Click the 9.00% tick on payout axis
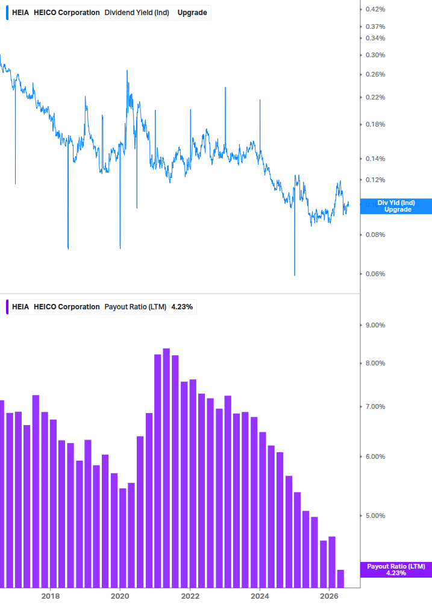Screen dimensions: 432x606 [375, 325]
